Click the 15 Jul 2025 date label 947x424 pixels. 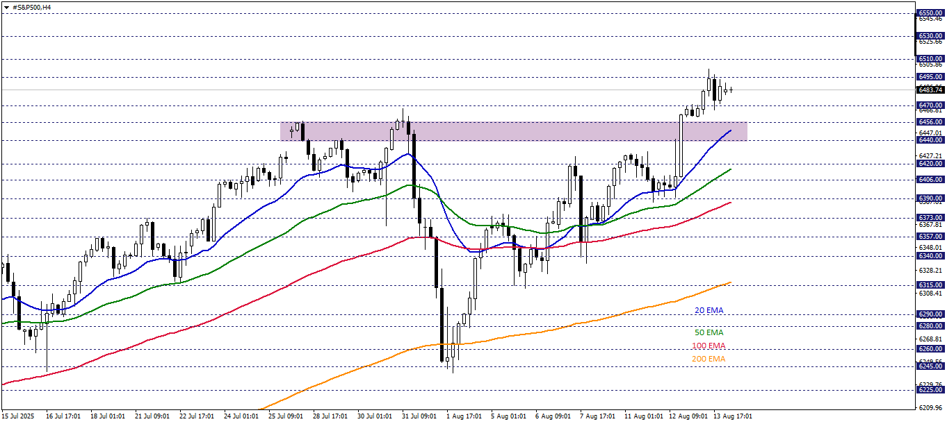[x=18, y=416]
